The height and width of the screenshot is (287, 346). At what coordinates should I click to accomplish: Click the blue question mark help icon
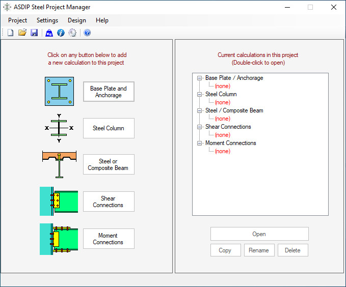[x=87, y=33]
